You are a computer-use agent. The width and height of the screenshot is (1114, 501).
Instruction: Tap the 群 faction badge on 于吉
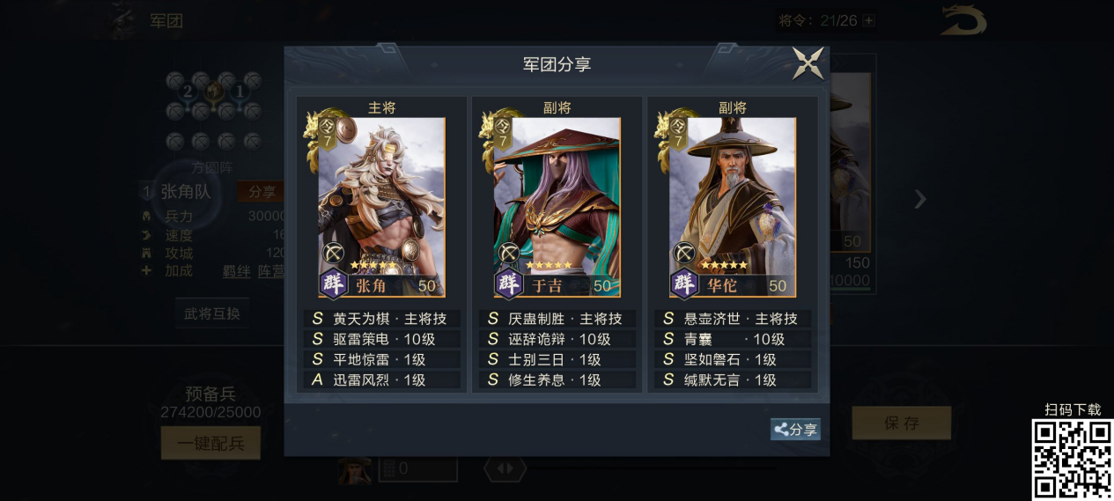coord(509,284)
